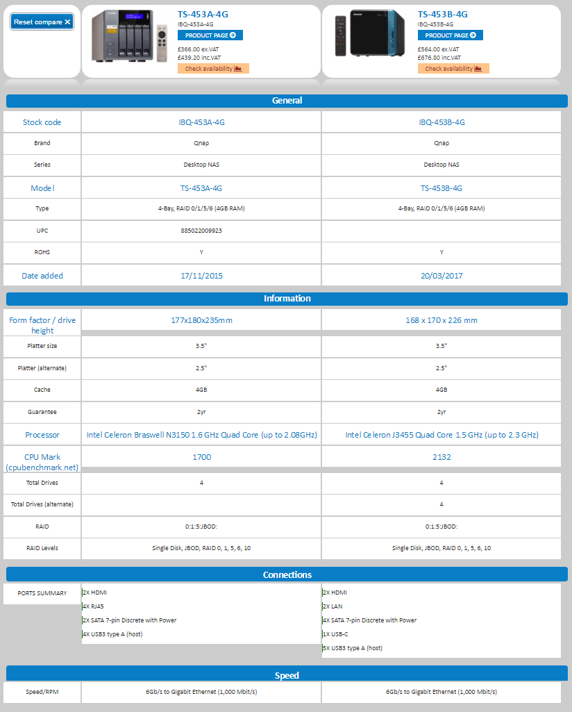Viewport: 572px width, 712px height.
Task: Click 2X SATA 7-pin Discrete with Power
Action: point(129,620)
